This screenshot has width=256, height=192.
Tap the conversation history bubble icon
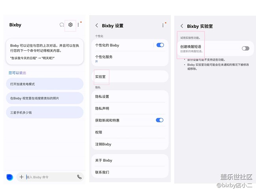(61, 25)
